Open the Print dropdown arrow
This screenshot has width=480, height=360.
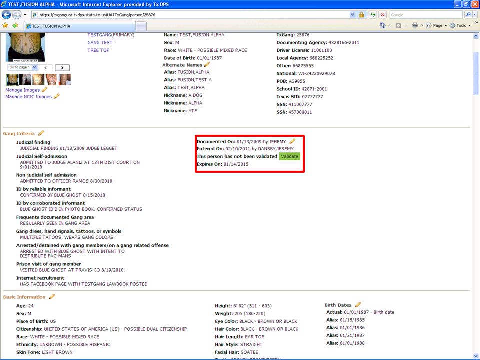tap(422, 25)
